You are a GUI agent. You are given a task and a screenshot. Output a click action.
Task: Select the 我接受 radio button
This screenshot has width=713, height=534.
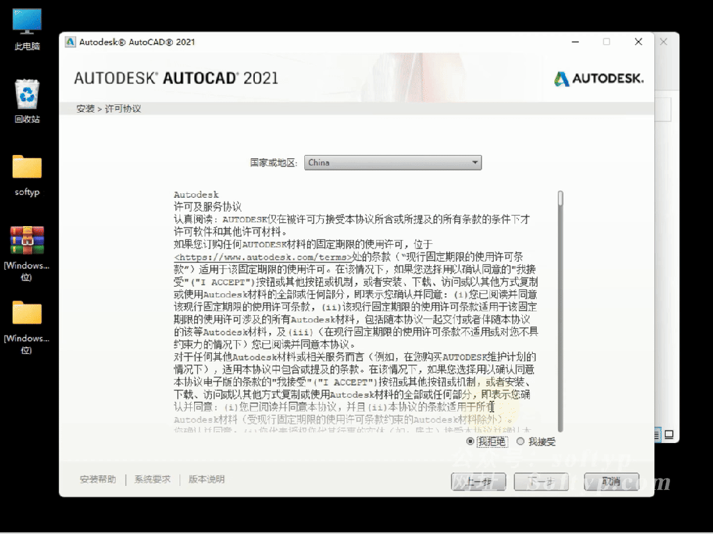521,441
